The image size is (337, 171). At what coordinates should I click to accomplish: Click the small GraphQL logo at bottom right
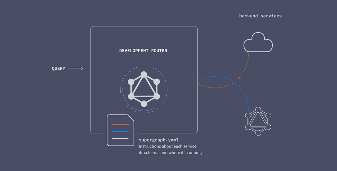pos(258,121)
